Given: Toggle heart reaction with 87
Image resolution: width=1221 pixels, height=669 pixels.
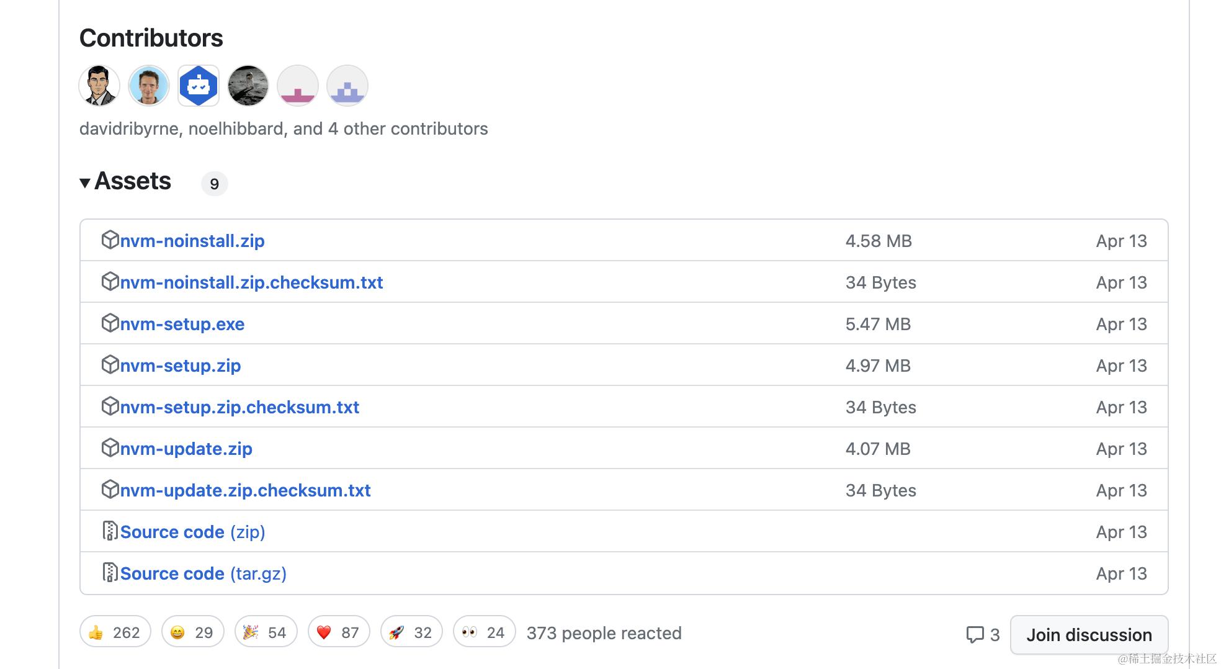Looking at the screenshot, I should pyautogui.click(x=339, y=632).
